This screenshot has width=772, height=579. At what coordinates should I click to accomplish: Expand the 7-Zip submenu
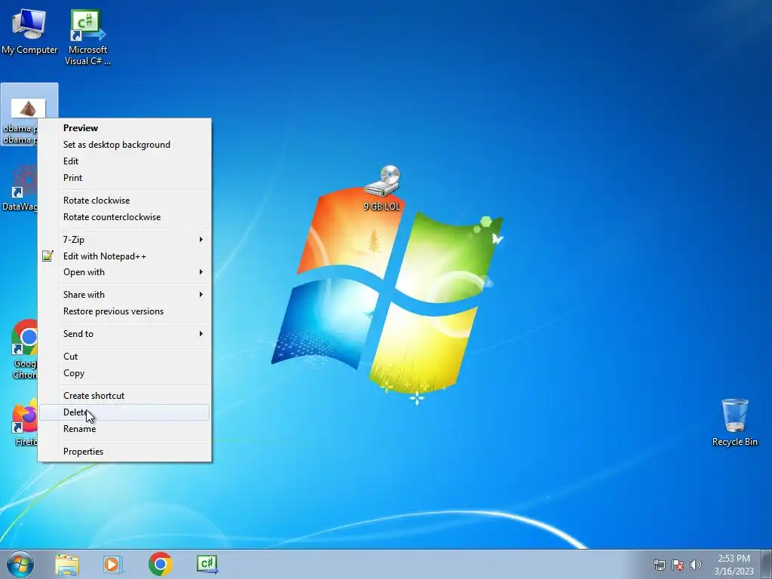(x=124, y=240)
